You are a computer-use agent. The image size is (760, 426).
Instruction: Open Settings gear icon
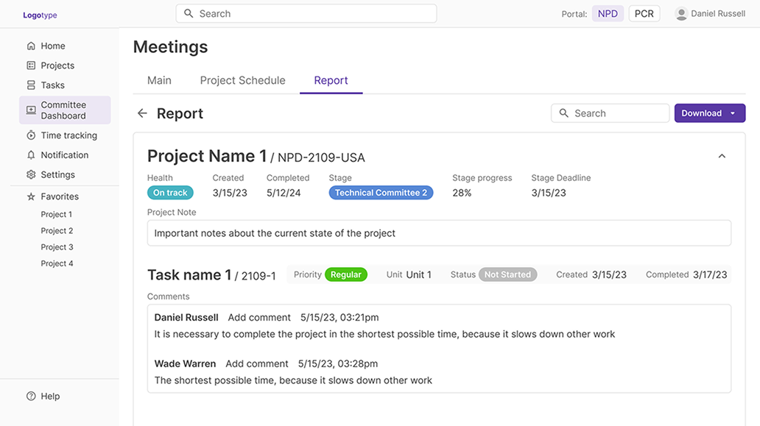click(31, 175)
